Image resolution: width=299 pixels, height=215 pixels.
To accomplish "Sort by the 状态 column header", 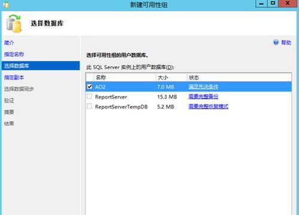I will [239, 78].
